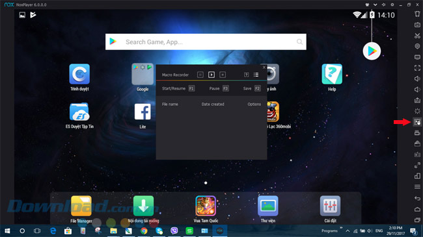Screen dimensions: 423x237
Task: Open the three-line menu icon in sidebar
Action: 417,186
